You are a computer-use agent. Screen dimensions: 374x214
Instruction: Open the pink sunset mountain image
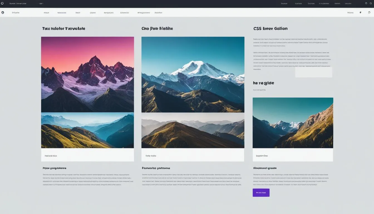(x=87, y=74)
